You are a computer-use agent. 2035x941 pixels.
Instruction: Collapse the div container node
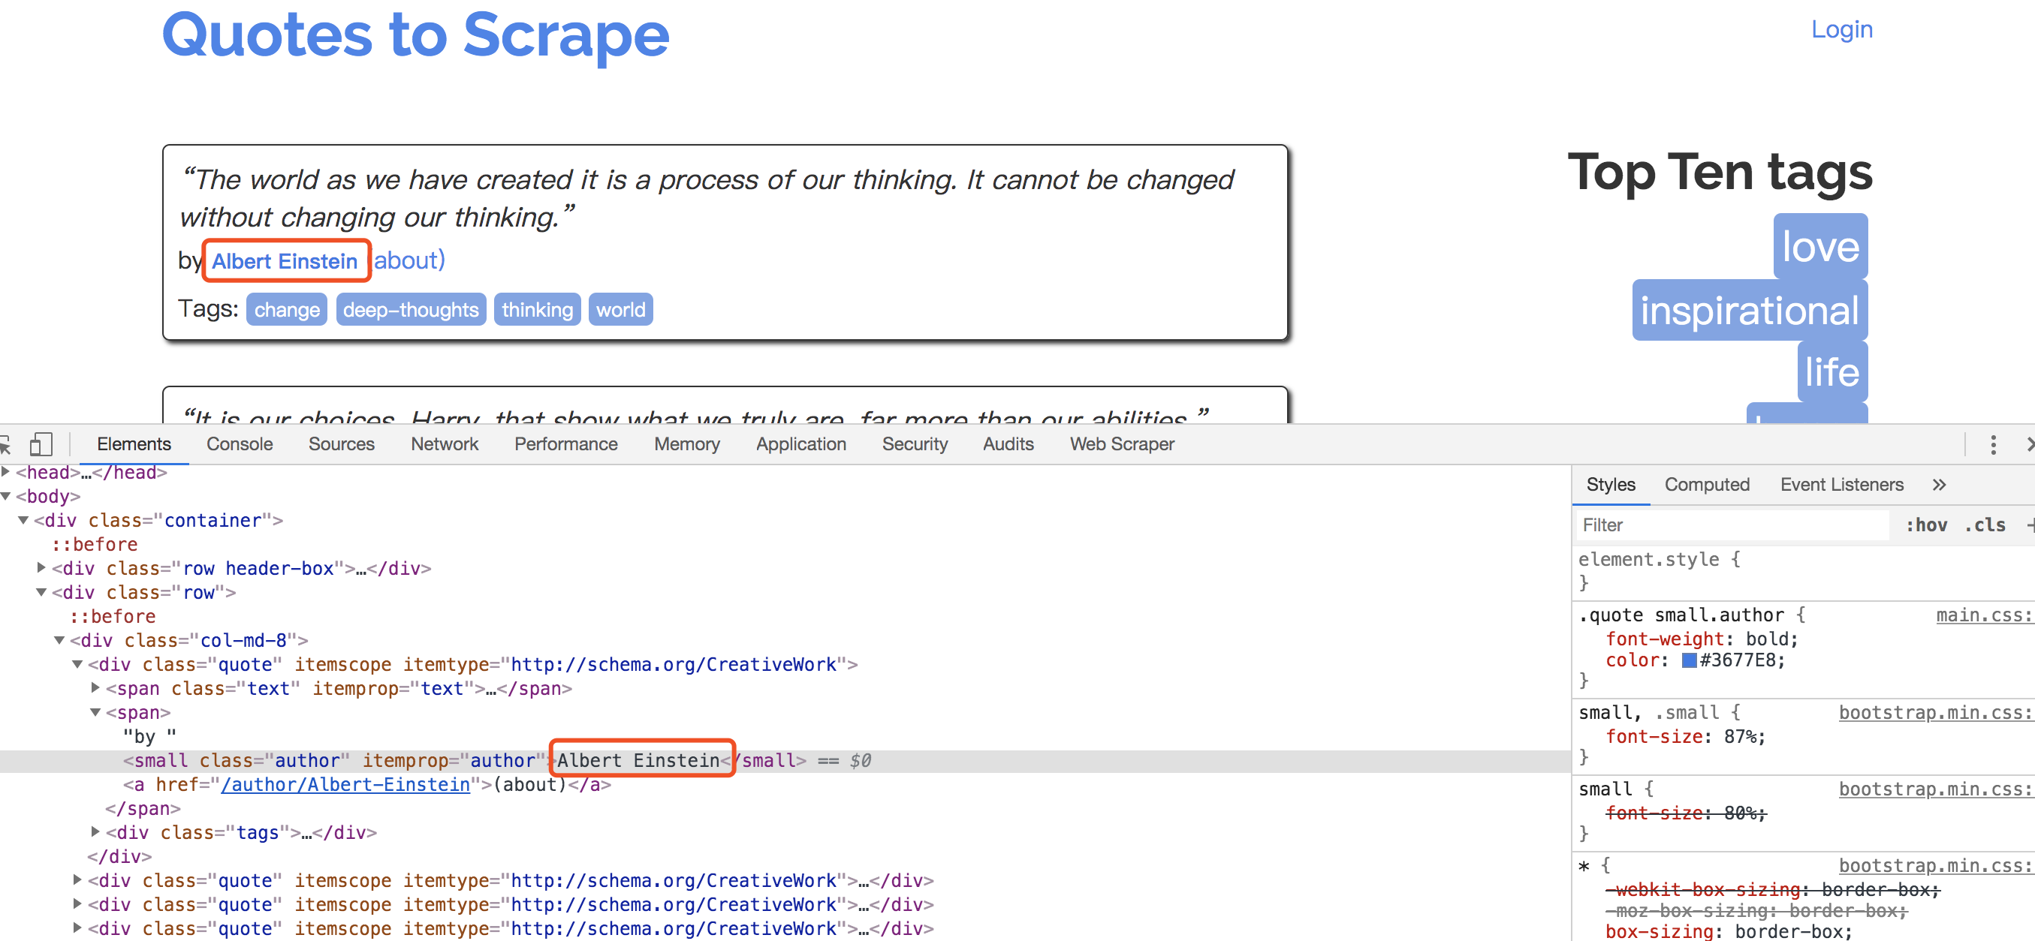pos(24,520)
